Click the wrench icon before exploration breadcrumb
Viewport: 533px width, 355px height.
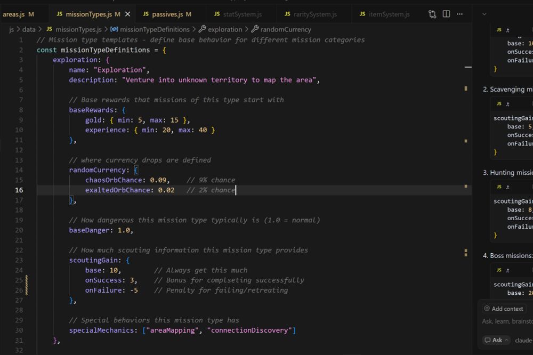[x=202, y=29]
